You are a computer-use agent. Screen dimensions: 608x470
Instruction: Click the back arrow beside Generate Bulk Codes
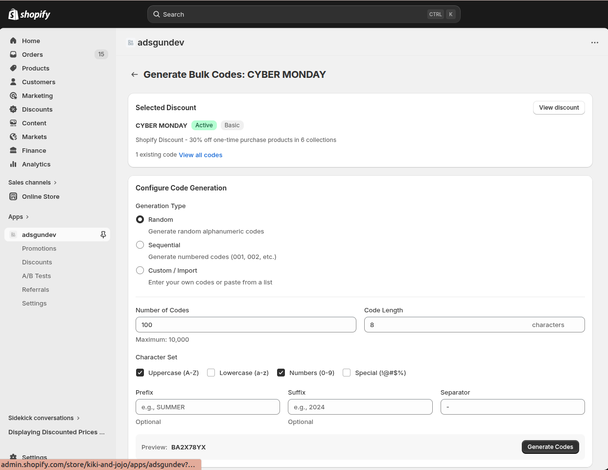pos(135,74)
